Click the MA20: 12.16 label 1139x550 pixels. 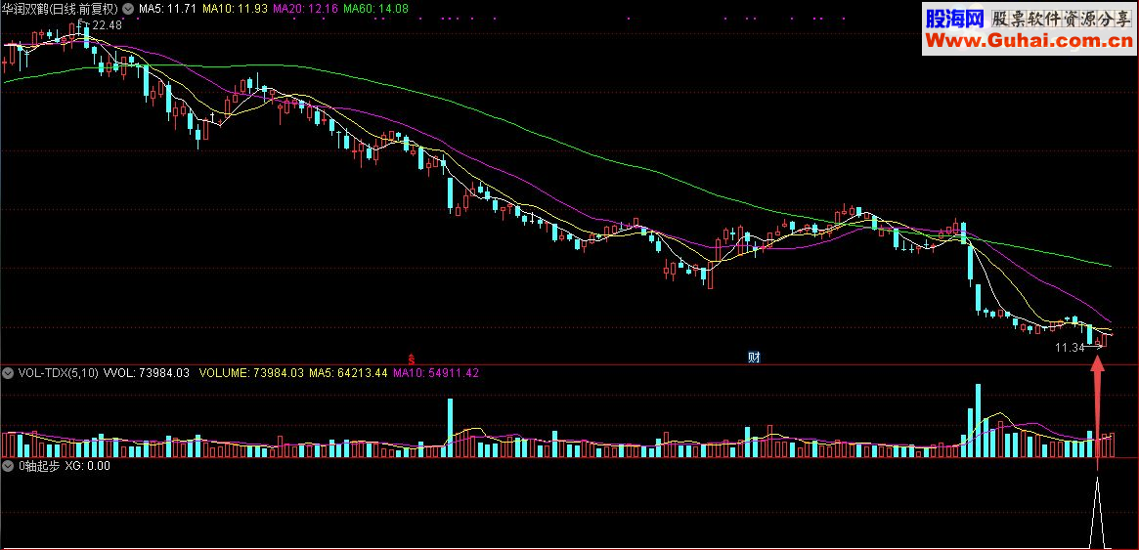[x=305, y=10]
